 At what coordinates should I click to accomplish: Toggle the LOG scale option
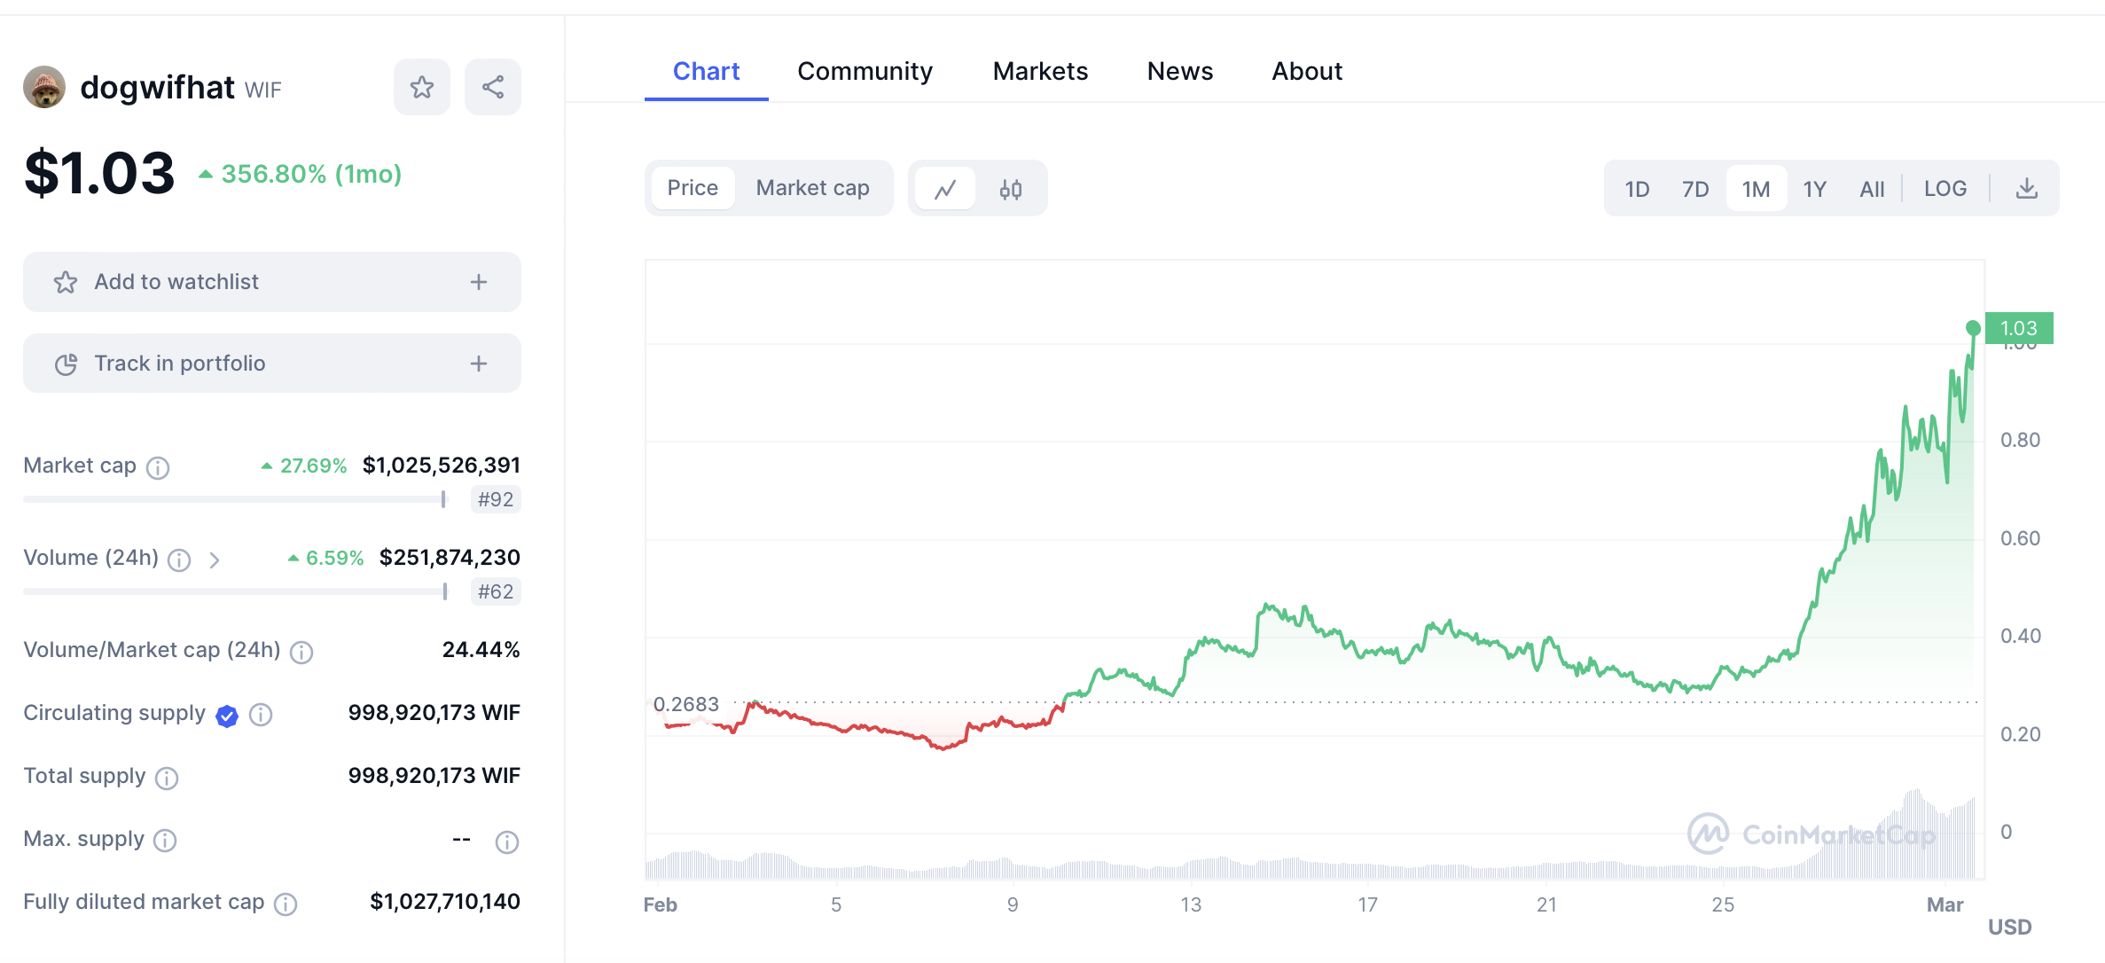(1945, 189)
